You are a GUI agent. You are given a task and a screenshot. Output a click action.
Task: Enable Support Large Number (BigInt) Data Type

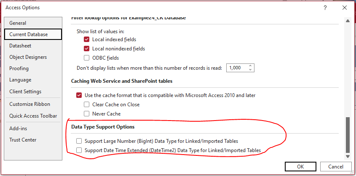tap(79, 141)
